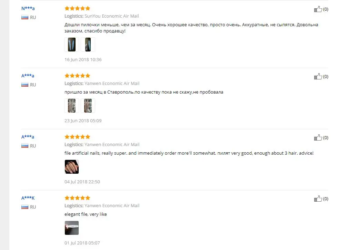
Task: View the nail file photo in A***K review
Action: point(72,228)
